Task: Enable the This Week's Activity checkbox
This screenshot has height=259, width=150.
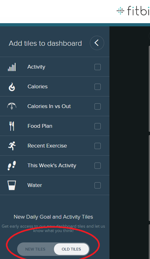Action: [x=98, y=166]
